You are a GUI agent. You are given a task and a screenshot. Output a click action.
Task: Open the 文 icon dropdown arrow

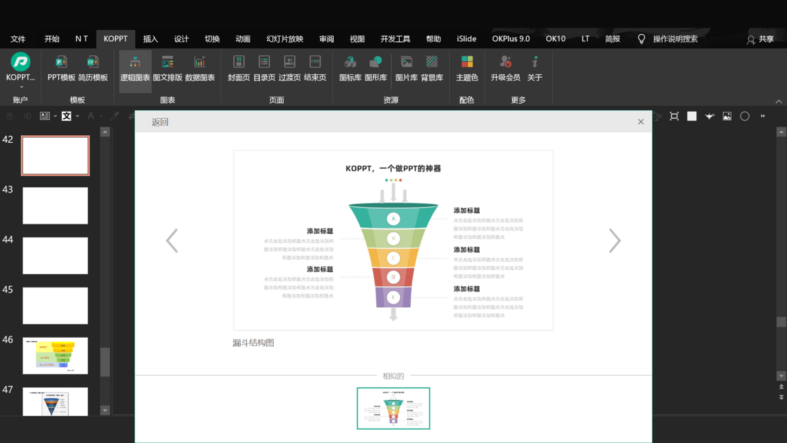pyautogui.click(x=77, y=116)
